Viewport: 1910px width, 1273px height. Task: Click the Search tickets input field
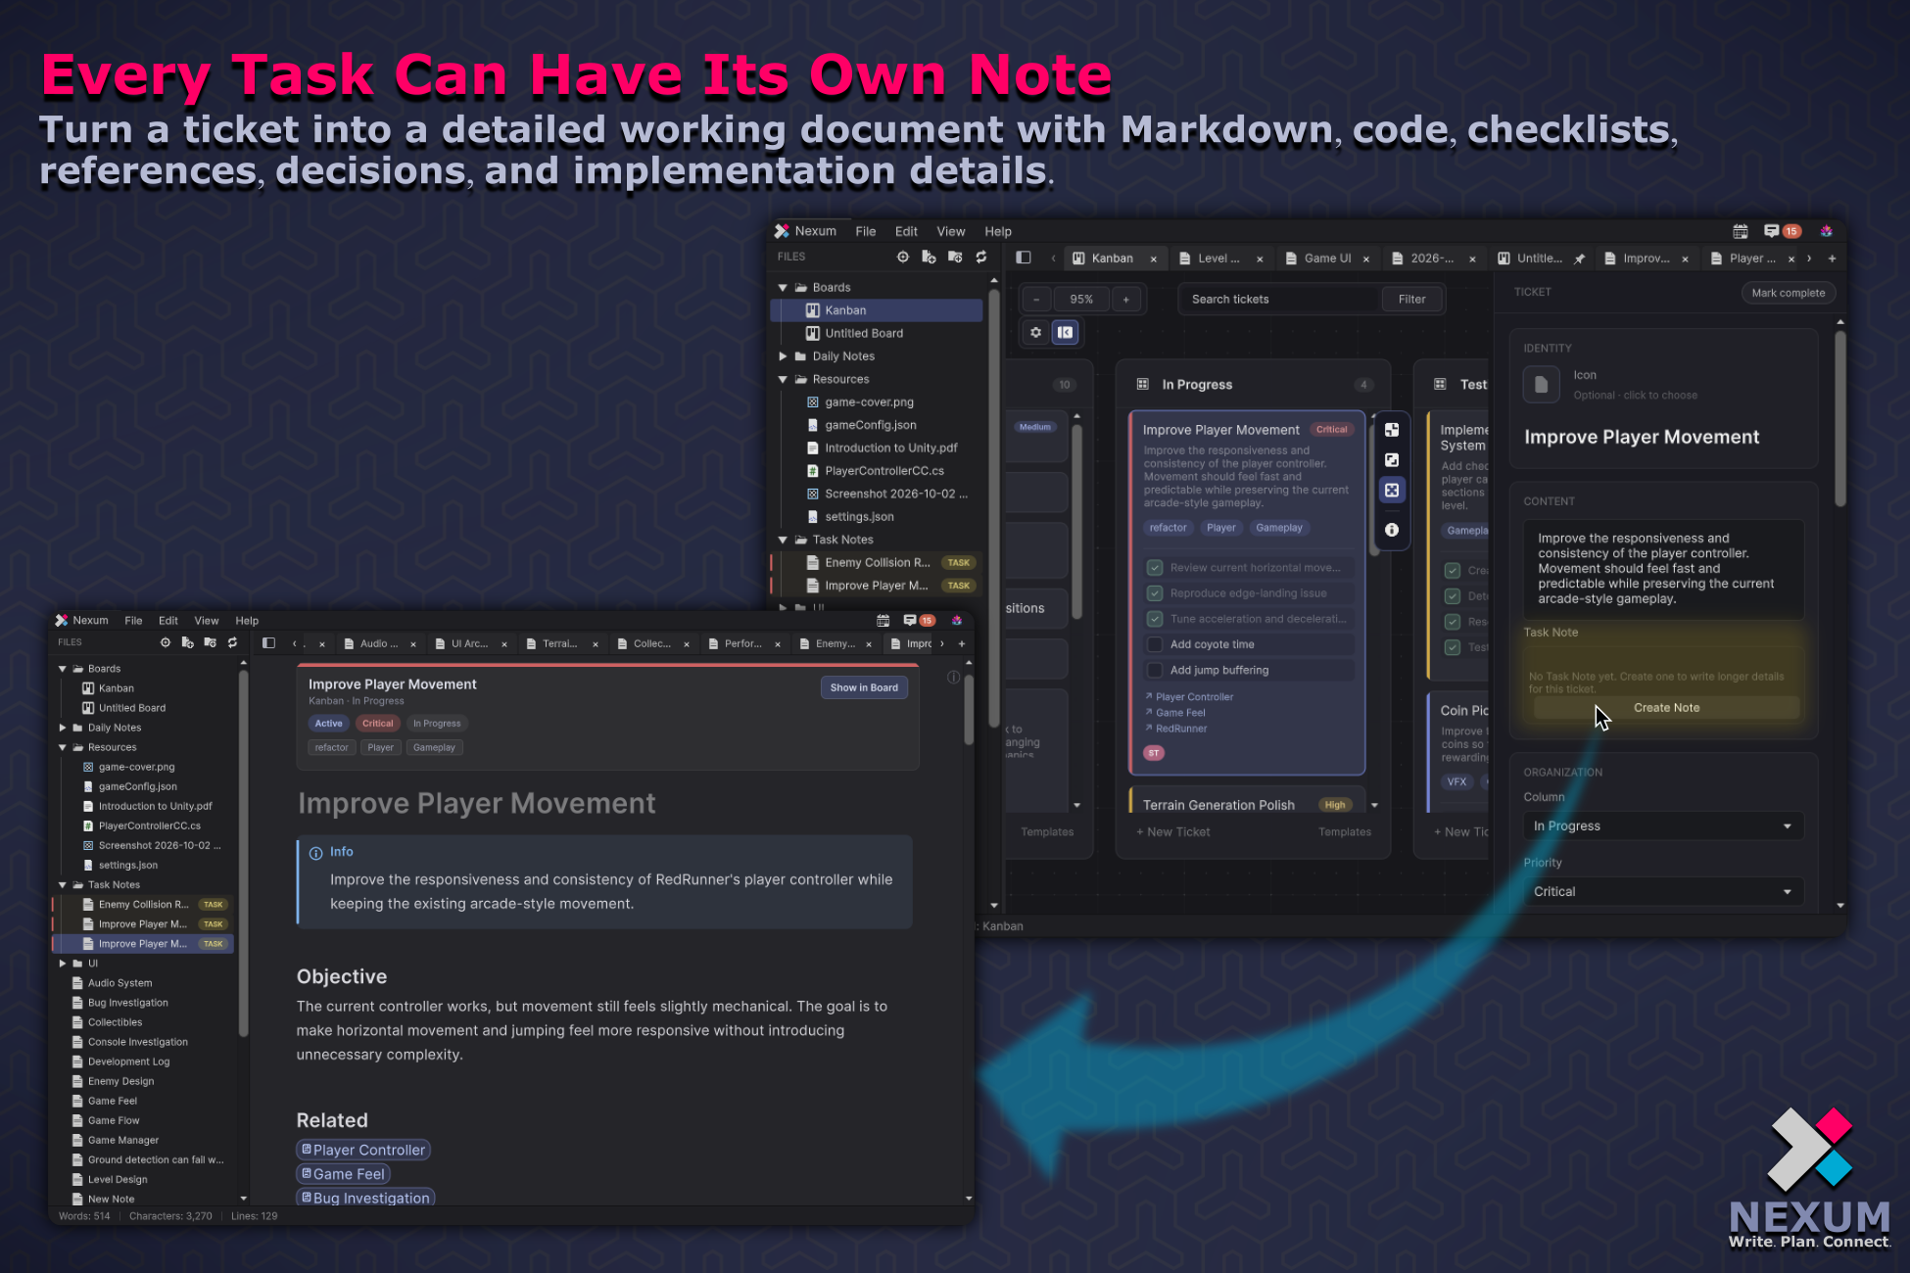1277,300
